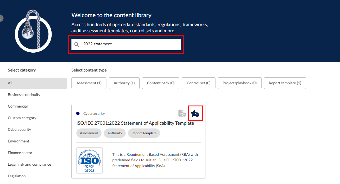Open the ISO/IEC 27001:2022 Statement of Applicability Template
Viewport: 340px width, 184px height.
(135, 123)
